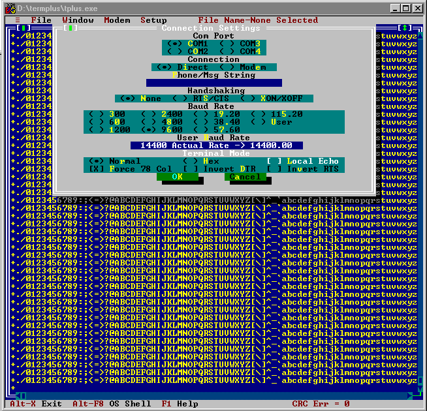Zoom the terminal window with the top-right arrow
This screenshot has height=411, width=427.
click(x=405, y=28)
